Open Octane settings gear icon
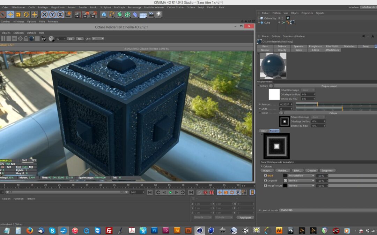Viewport: 377px width, 235px height. (x=20, y=39)
